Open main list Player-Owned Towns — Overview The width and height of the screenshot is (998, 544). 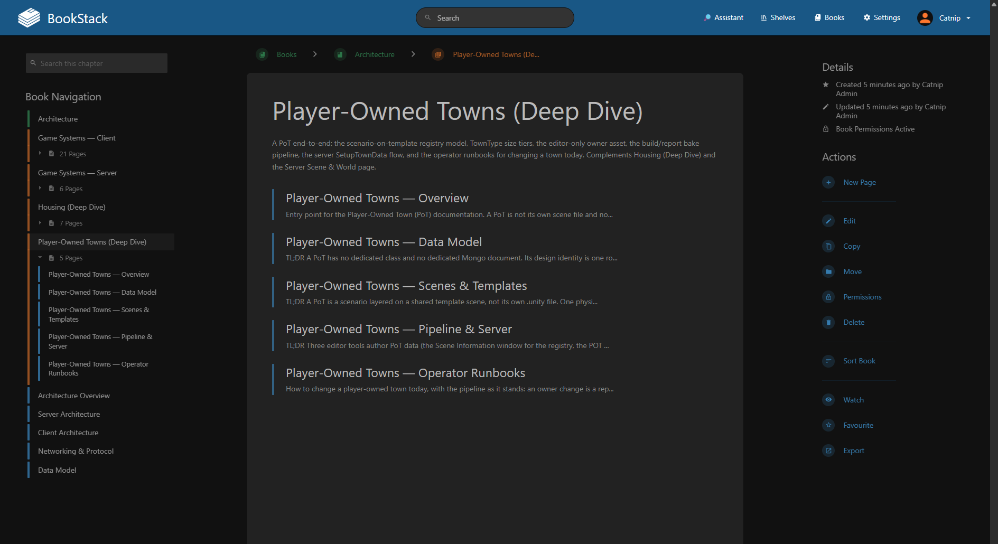[x=377, y=198]
